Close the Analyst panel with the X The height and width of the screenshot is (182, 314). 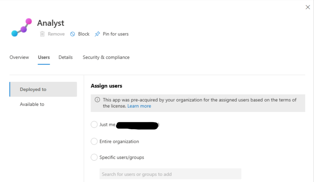(308, 7)
